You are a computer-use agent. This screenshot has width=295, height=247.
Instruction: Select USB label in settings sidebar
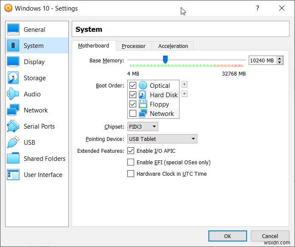pos(29,143)
